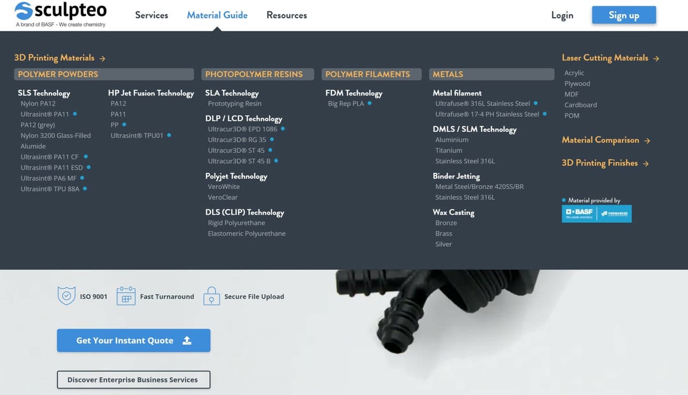This screenshot has width=688, height=395.
Task: Choose Ultrasint PA6 MF
Action: 49,179
